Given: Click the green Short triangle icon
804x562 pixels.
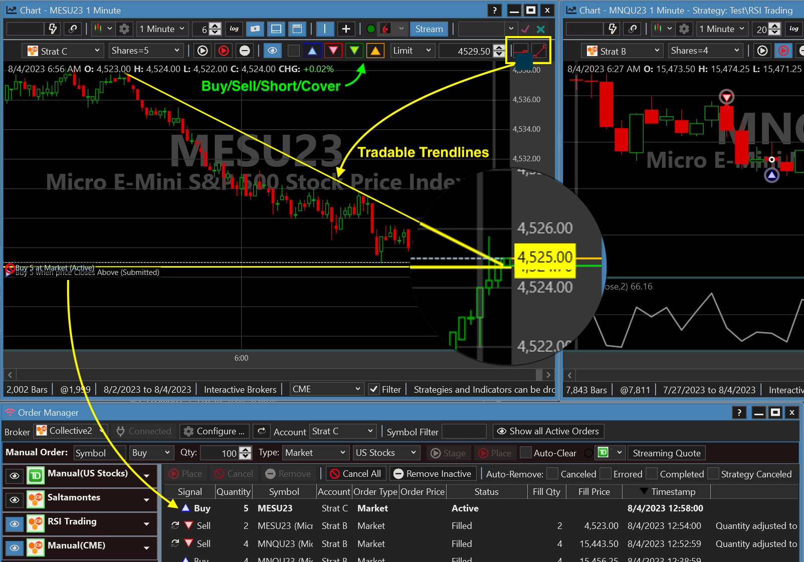Looking at the screenshot, I should point(354,51).
